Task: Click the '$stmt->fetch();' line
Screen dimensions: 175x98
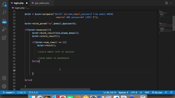Action: (x=47, y=45)
